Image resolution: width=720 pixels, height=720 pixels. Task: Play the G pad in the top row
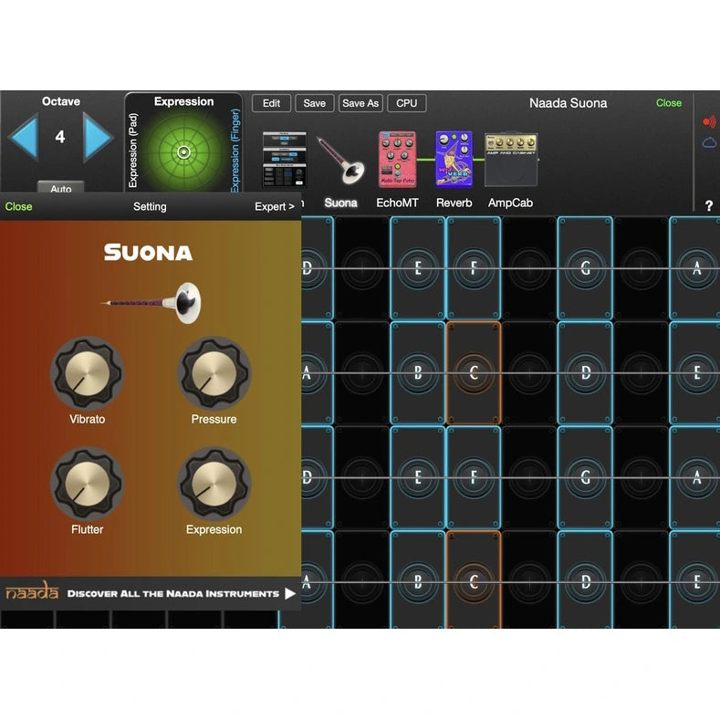[585, 268]
